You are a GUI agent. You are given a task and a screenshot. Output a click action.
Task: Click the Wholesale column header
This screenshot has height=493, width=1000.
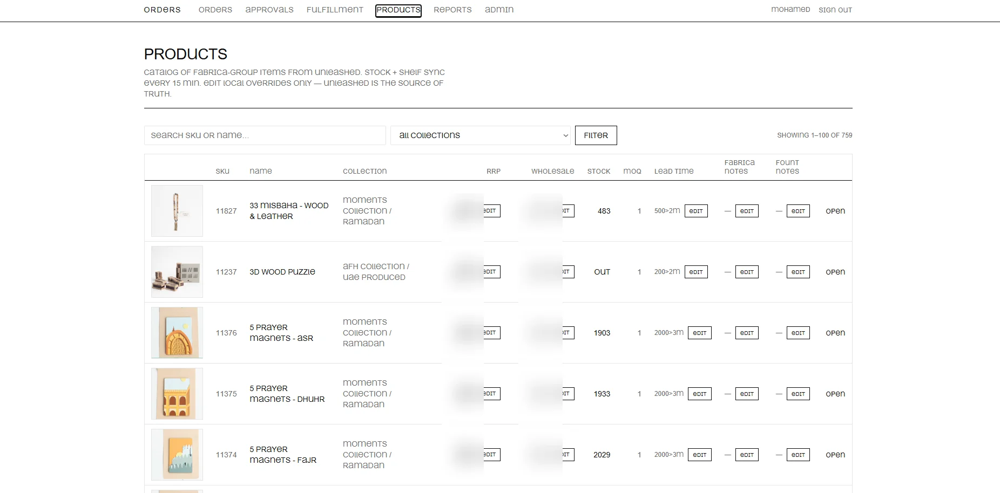(x=552, y=171)
